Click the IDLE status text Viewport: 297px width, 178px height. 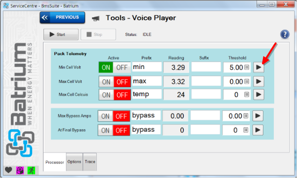[147, 35]
